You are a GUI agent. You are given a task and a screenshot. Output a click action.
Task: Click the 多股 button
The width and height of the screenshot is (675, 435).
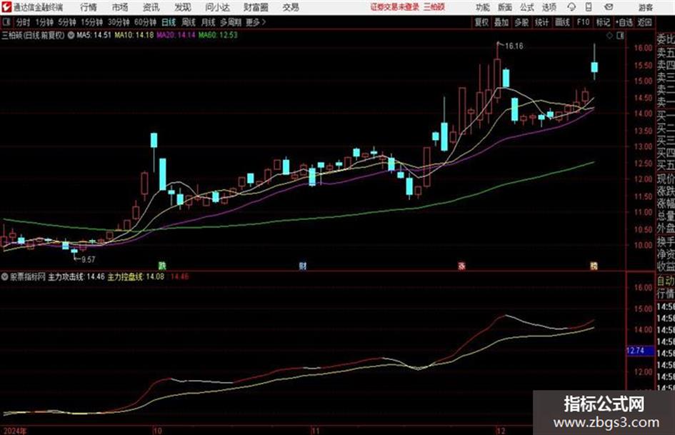click(521, 22)
